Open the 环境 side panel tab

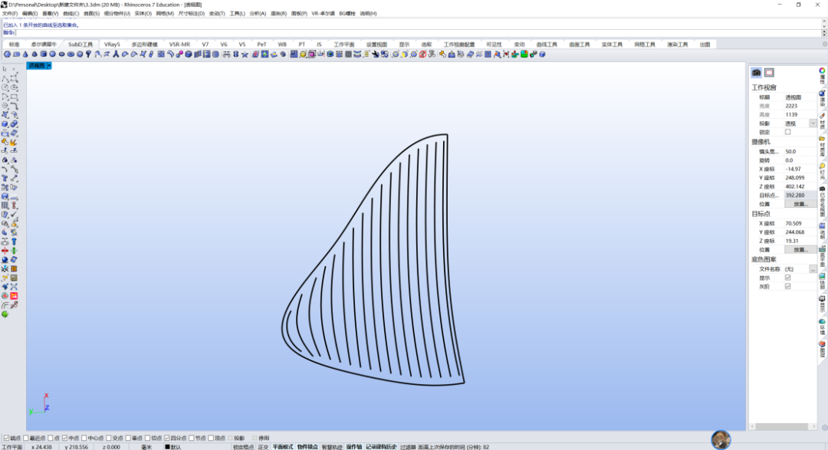coord(822,327)
